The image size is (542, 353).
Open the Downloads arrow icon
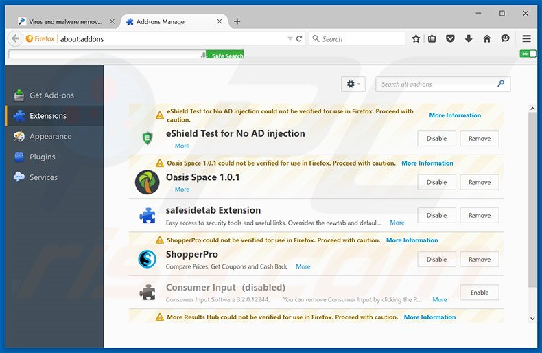pos(469,38)
